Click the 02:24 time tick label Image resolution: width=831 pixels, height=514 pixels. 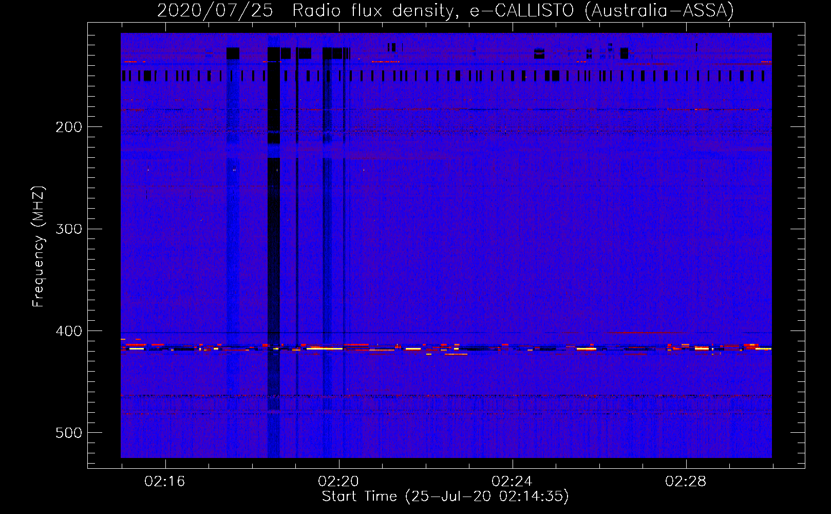(512, 482)
